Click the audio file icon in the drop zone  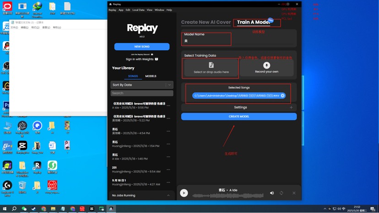pos(211,65)
